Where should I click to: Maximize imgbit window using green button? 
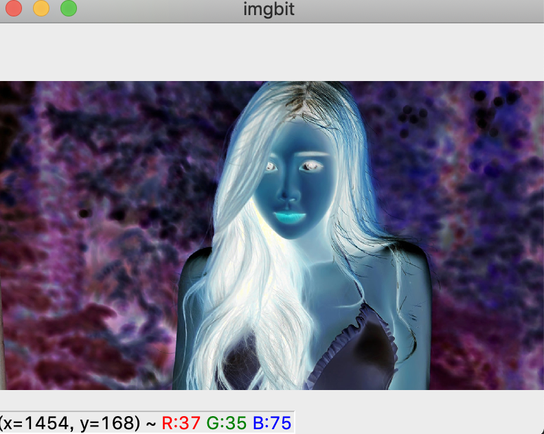pyautogui.click(x=69, y=8)
